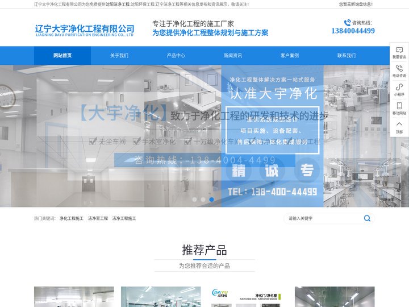Click the subtitle 为您推荐合适的产品
This screenshot has width=409, height=307.
coord(204,265)
